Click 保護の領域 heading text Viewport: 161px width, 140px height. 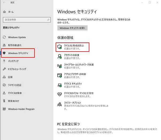pos(65,38)
